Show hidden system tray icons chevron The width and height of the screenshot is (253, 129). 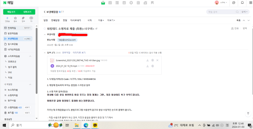click(200, 125)
